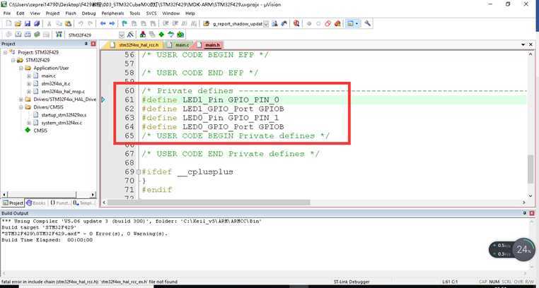
Task: Select startup_stm32f429xx.s in project tree
Action: (64, 115)
